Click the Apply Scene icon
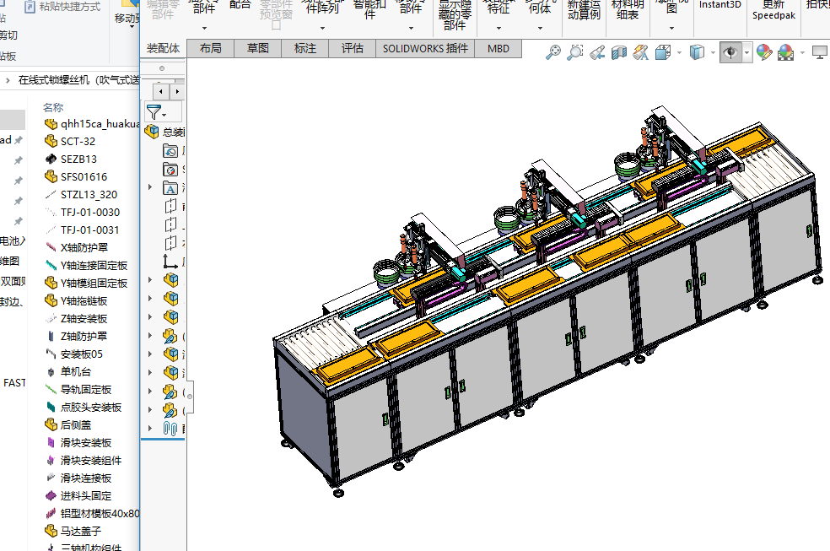The image size is (830, 551). point(785,53)
